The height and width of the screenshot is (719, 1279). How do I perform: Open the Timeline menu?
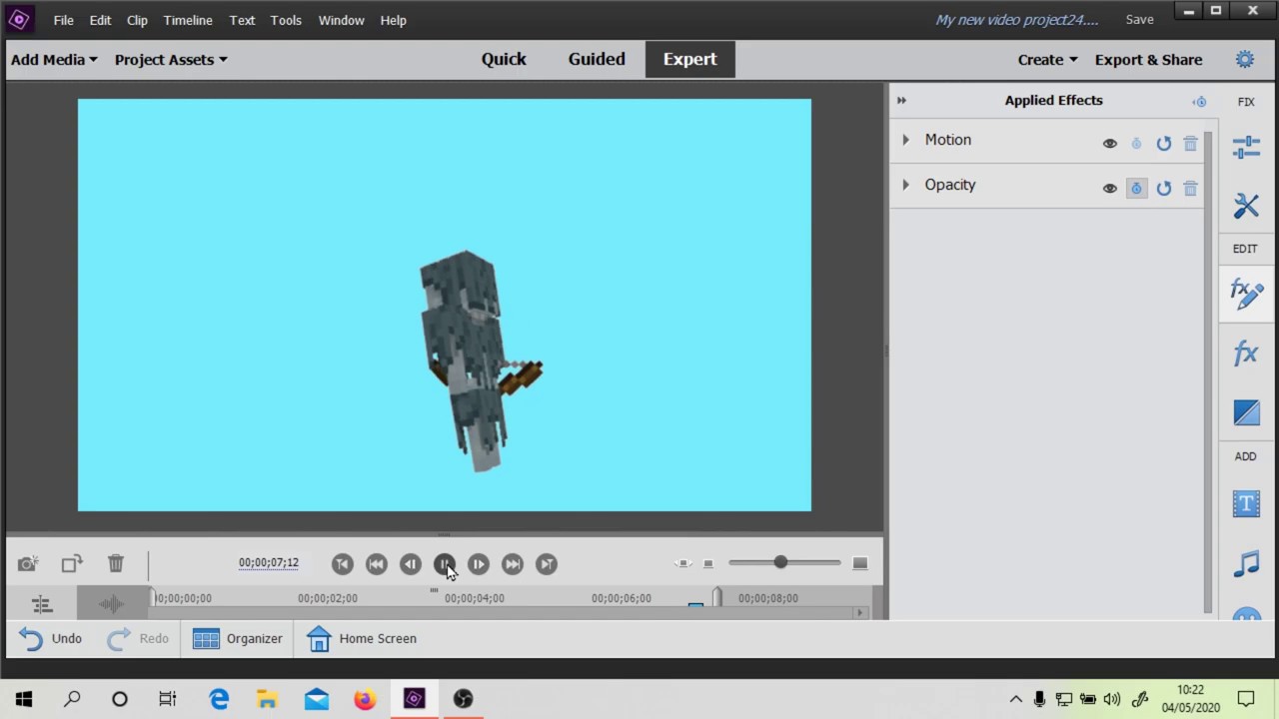pyautogui.click(x=188, y=20)
